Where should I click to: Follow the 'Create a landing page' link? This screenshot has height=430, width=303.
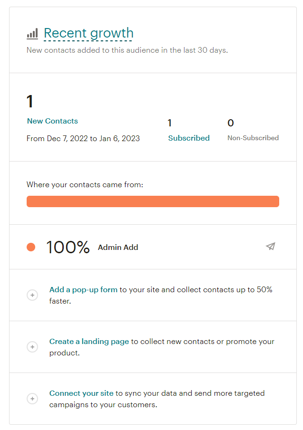click(x=89, y=341)
